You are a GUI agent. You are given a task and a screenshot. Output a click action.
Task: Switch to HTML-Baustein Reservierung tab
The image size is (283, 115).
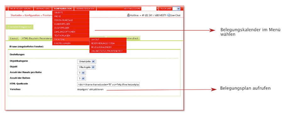point(36,38)
